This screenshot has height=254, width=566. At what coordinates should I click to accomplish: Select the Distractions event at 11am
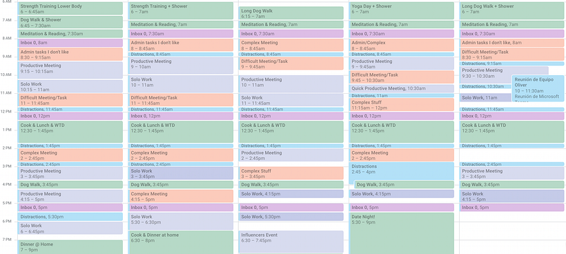[402, 96]
